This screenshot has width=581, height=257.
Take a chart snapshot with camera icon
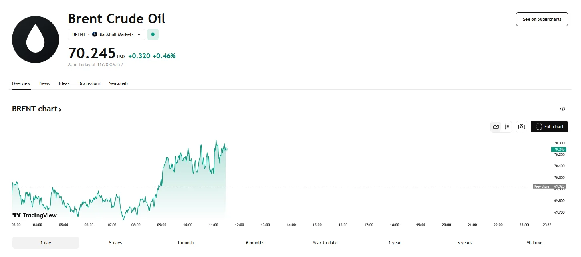point(521,127)
